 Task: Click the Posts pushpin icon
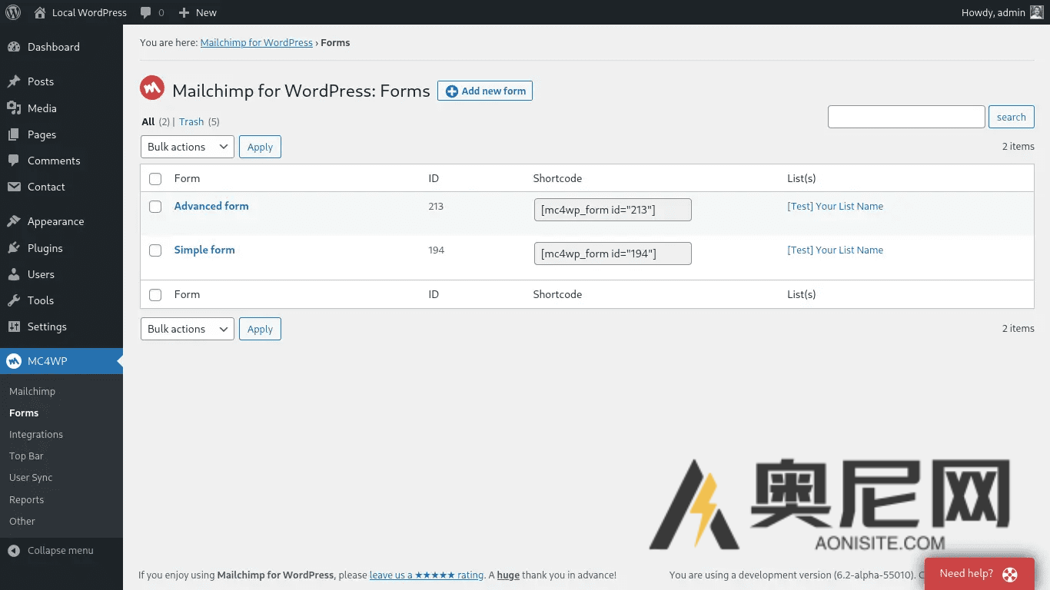(14, 81)
